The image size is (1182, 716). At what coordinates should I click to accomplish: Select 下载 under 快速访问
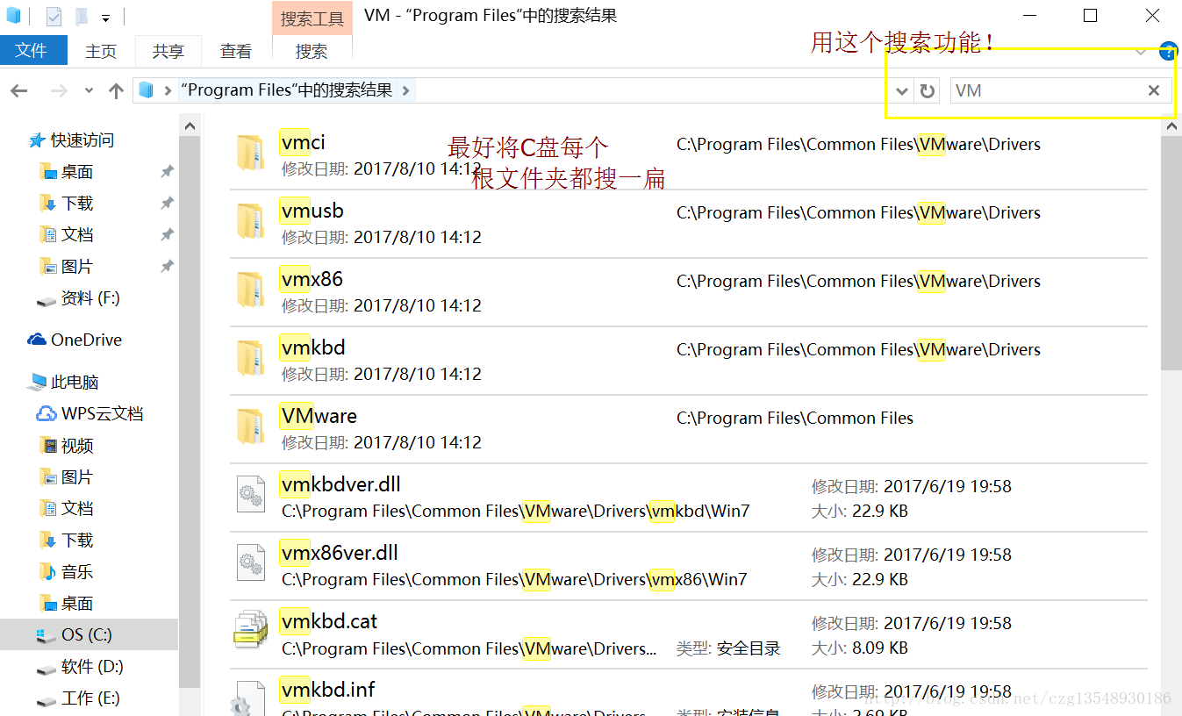coord(77,204)
